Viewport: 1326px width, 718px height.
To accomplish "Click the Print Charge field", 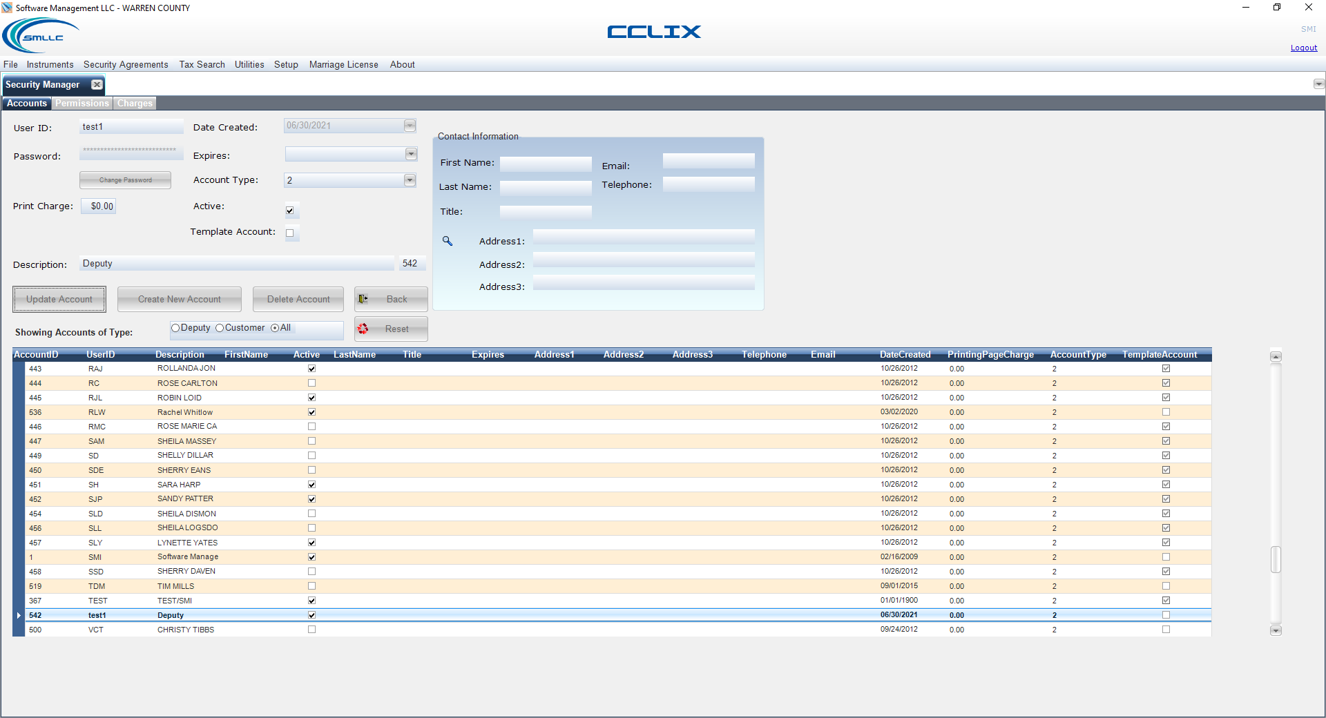I will [x=99, y=206].
